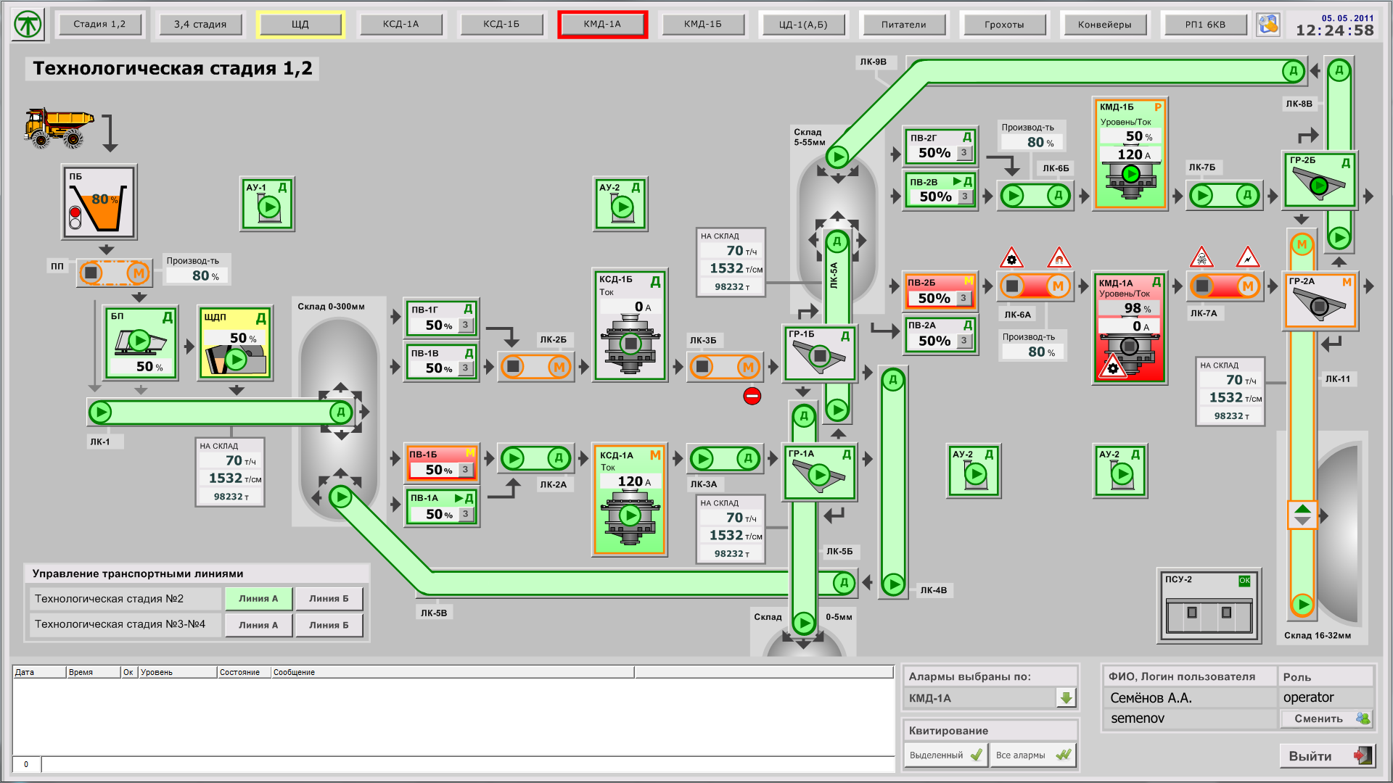Click the warning gear triangle on КМД-1А

tap(1112, 366)
